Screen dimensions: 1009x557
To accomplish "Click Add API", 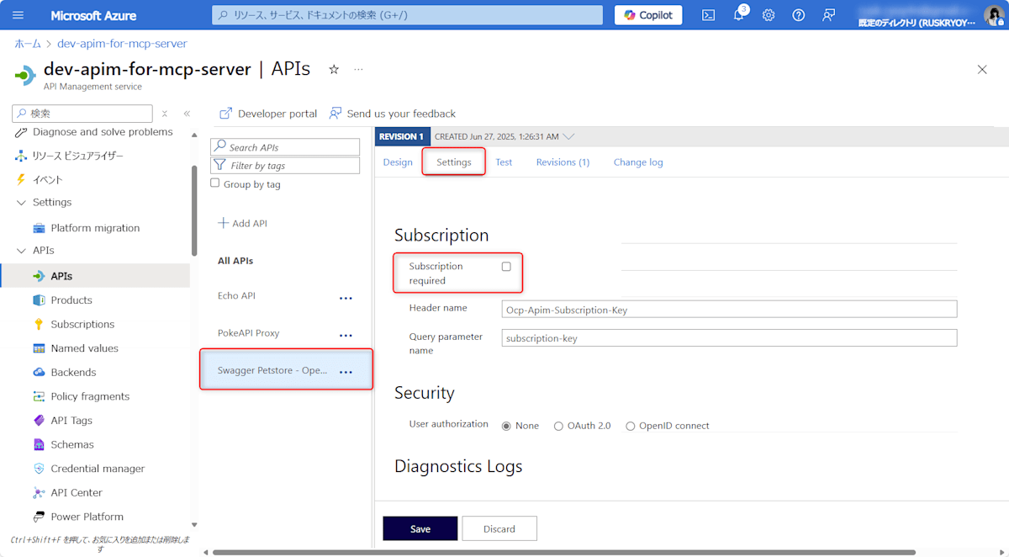I will pos(242,224).
